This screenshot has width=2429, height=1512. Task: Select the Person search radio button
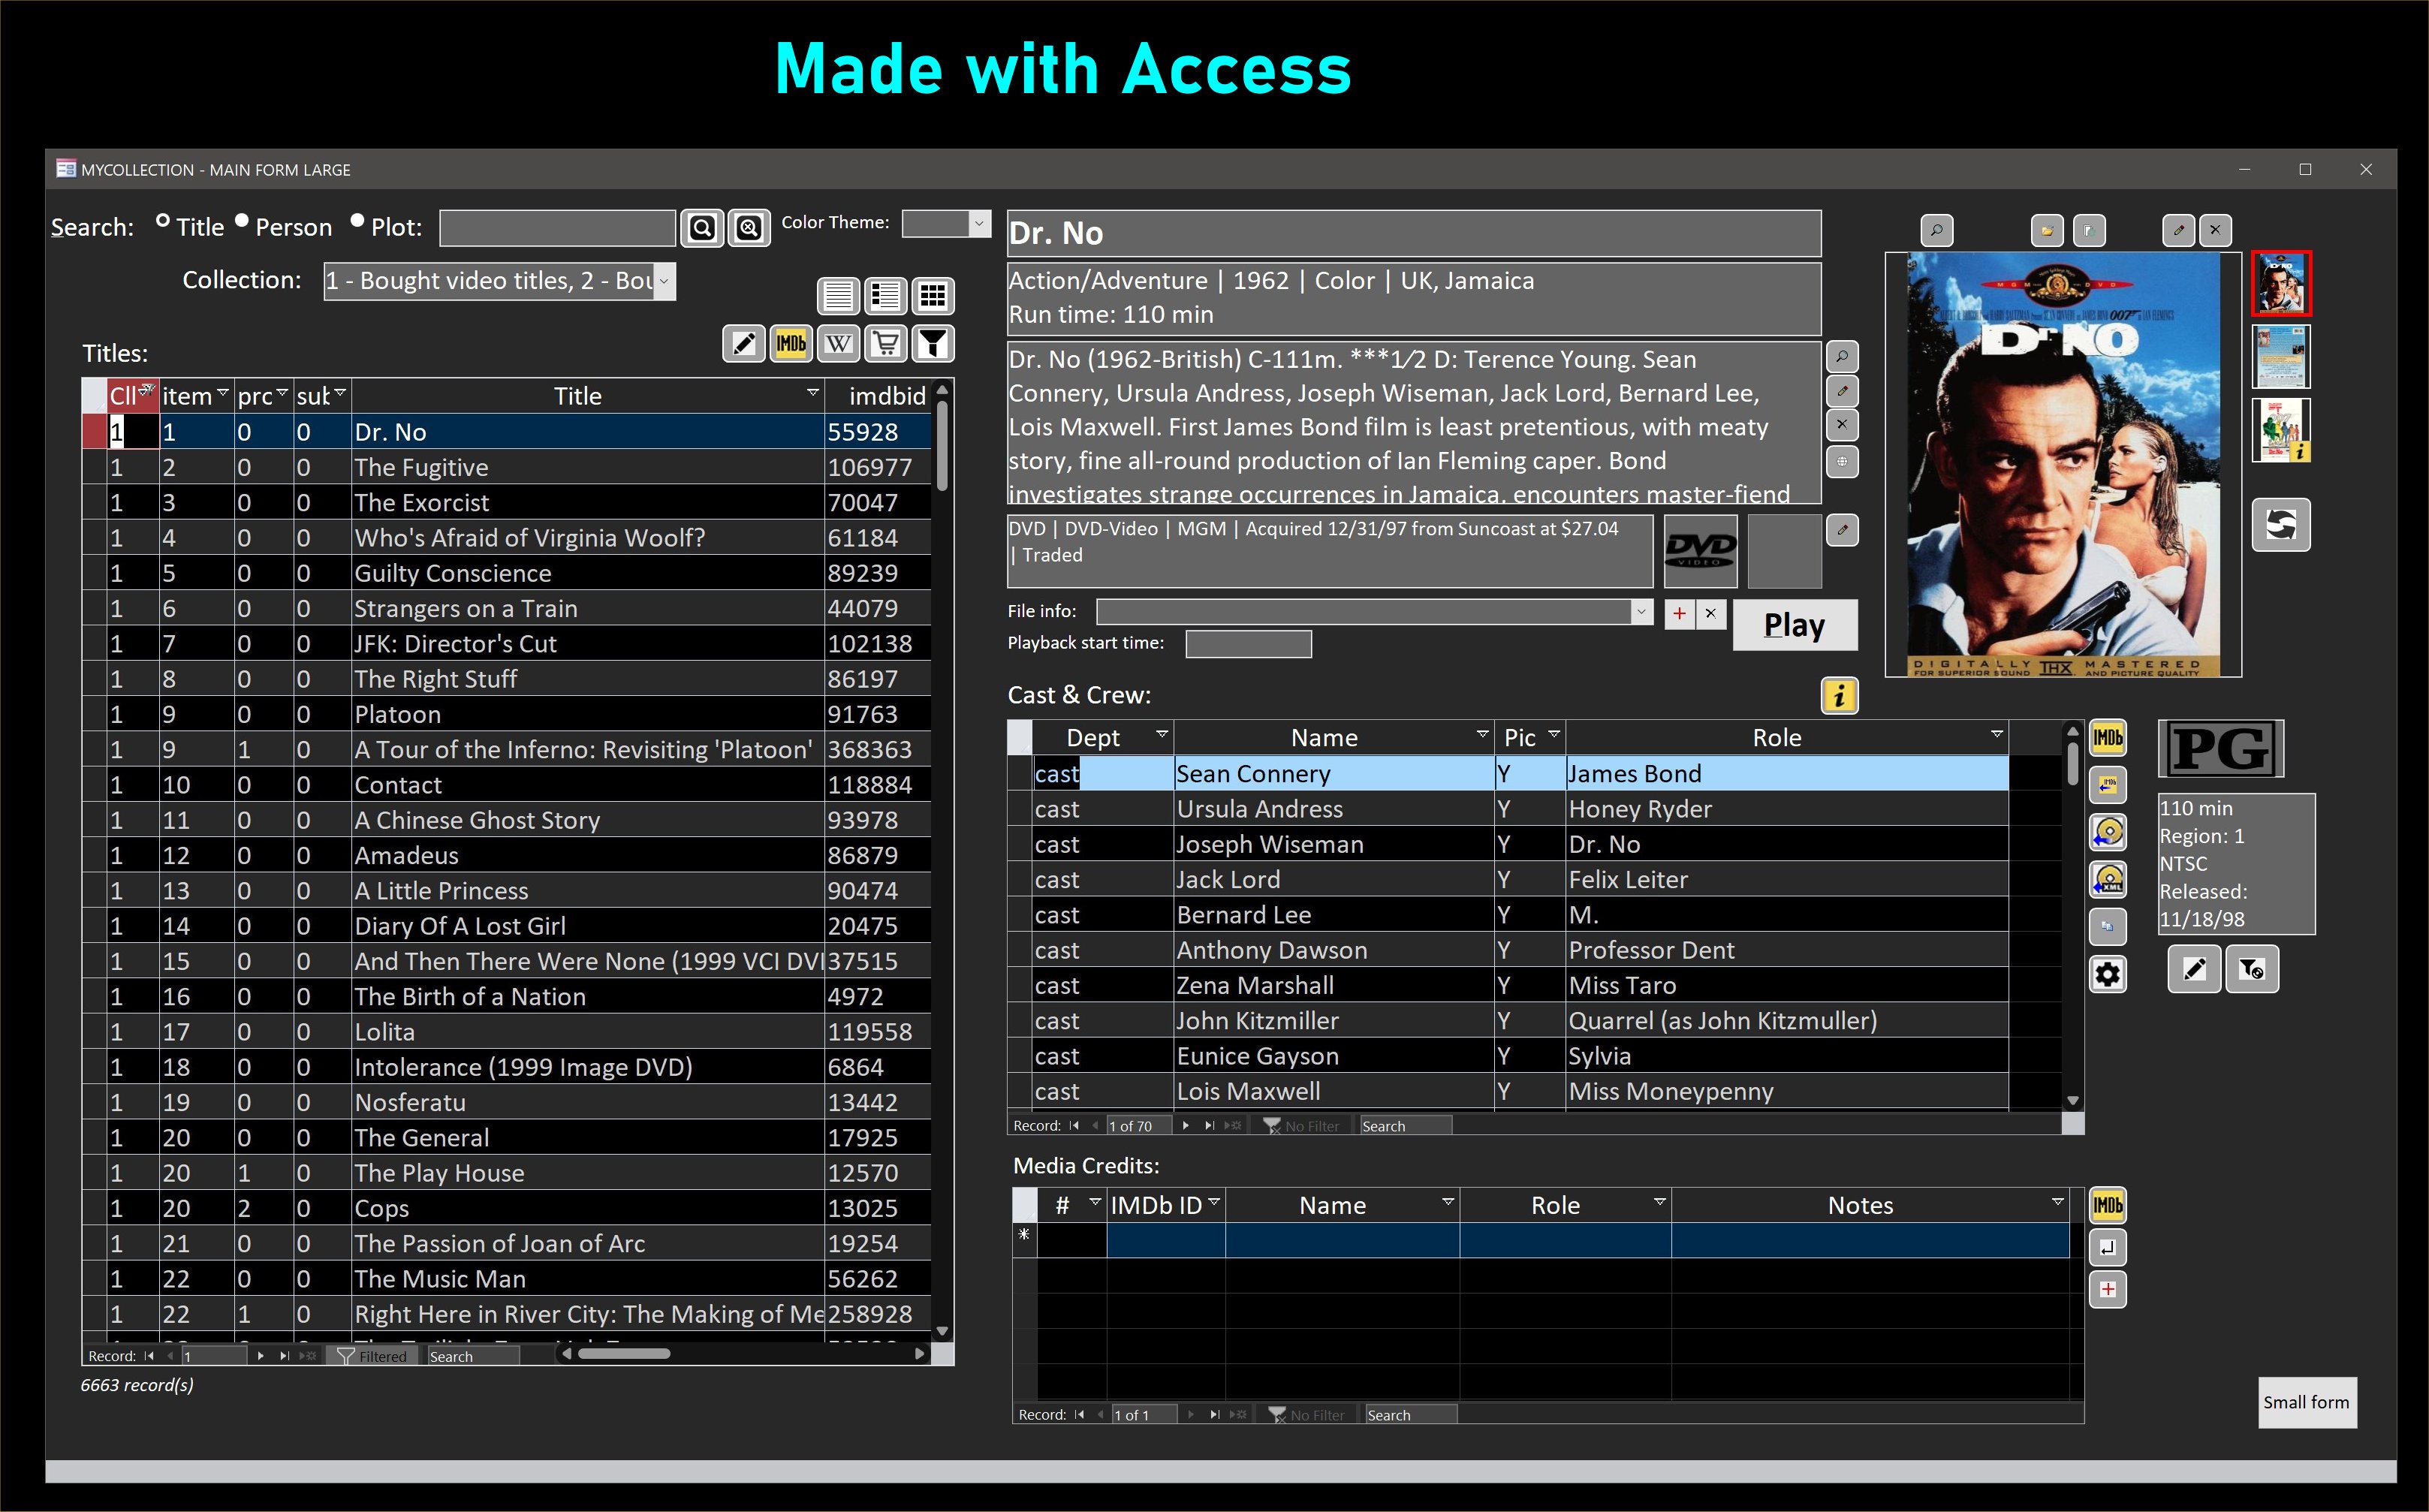(242, 222)
